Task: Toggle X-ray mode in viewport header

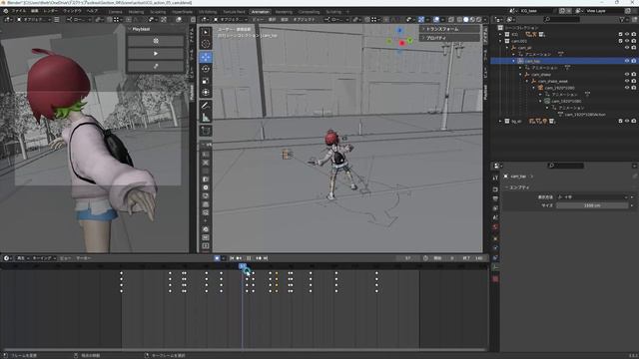Action: 451,19
